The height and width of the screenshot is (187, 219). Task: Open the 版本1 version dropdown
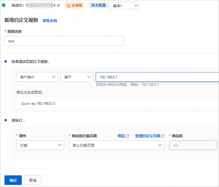(x=124, y=6)
